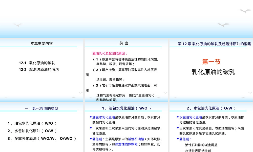Click the line "脂肪酸、胶质、沥青质等；"
This screenshot has height=152, width=253.
[x=116, y=64]
